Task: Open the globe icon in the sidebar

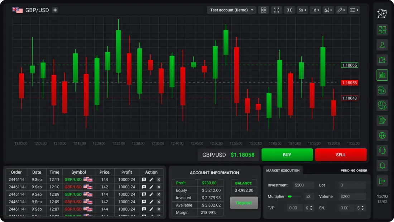Action: (x=382, y=136)
